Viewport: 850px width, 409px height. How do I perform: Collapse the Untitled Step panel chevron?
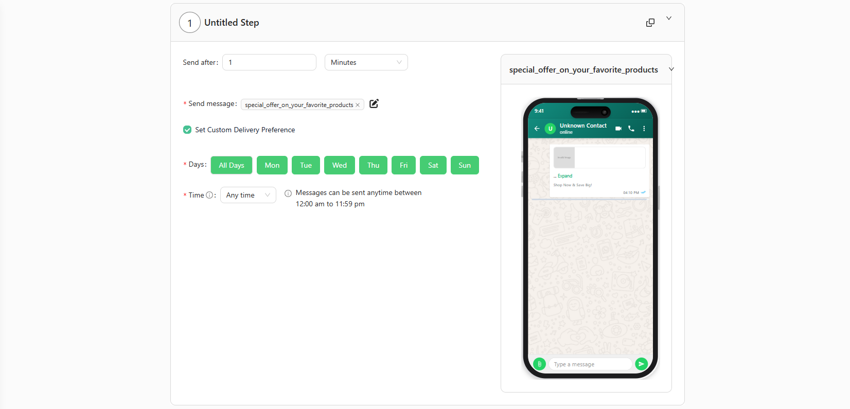tap(669, 18)
